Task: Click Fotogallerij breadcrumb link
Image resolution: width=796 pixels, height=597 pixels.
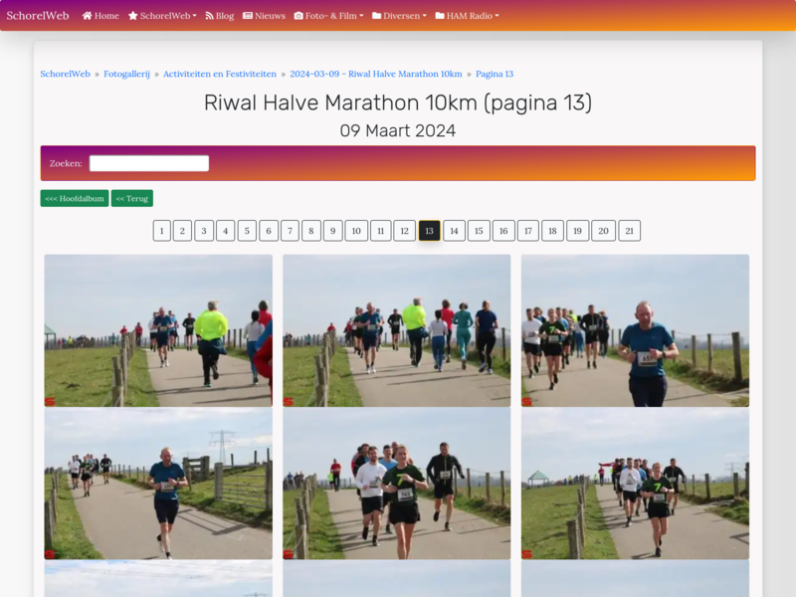Action: 127,74
